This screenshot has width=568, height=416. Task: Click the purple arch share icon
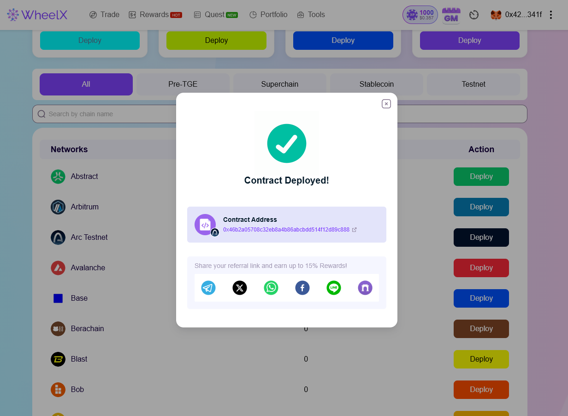point(365,288)
